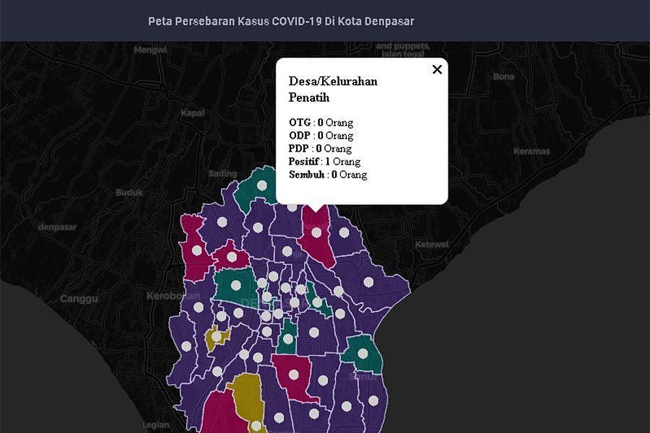
Task: Click the Positif count line in popup
Action: click(x=324, y=162)
